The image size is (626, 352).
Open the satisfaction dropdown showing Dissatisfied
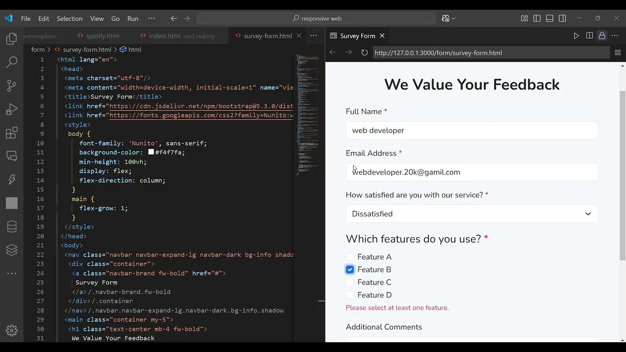point(472,214)
